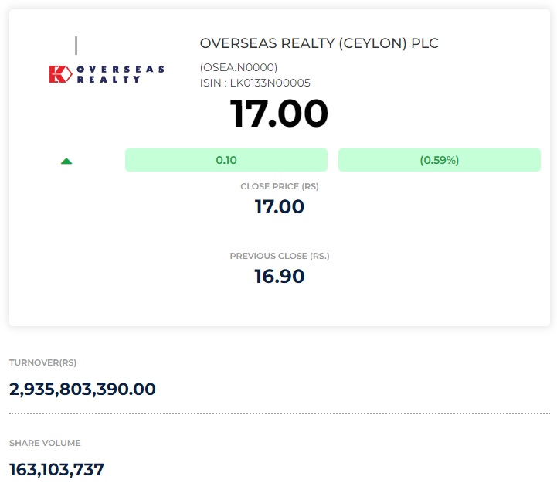Screen dimensions: 557x490
Task: Select the previous close value 16.90
Action: point(280,277)
